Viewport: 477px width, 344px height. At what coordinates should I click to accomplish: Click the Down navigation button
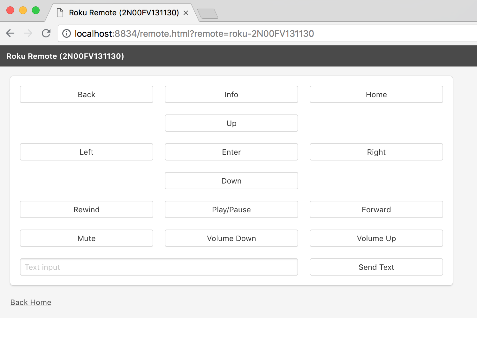[x=231, y=181]
